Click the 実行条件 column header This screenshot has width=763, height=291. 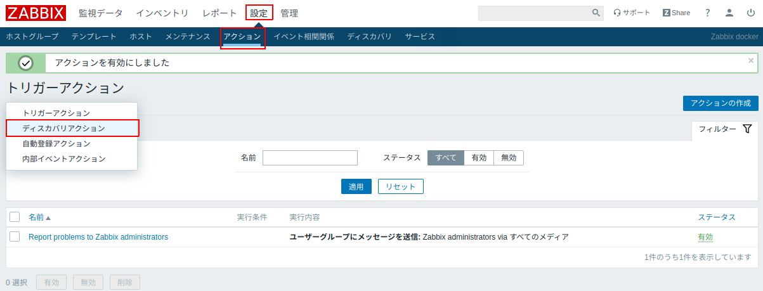[252, 217]
